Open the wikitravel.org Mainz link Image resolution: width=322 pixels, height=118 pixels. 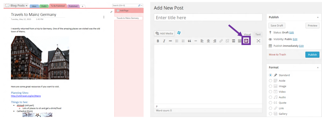26,96
